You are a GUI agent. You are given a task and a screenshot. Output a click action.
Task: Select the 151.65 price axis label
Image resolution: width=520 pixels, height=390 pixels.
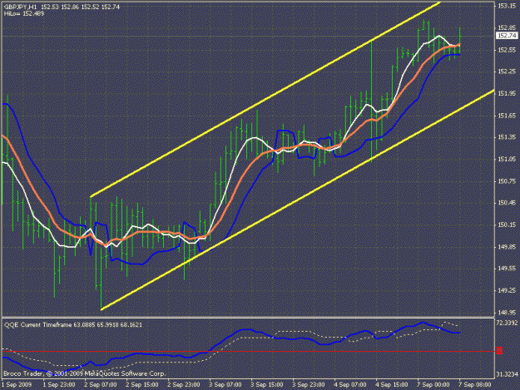click(507, 116)
